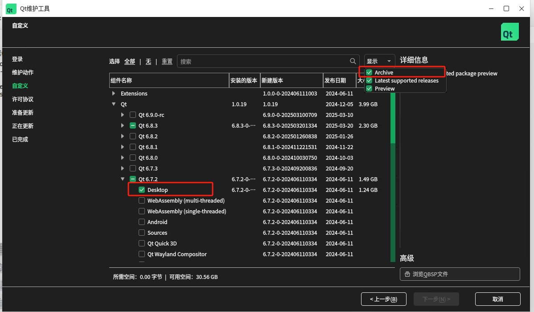Image resolution: width=534 pixels, height=312 pixels.
Task: Click the large green Qt logo
Action: (x=510, y=32)
